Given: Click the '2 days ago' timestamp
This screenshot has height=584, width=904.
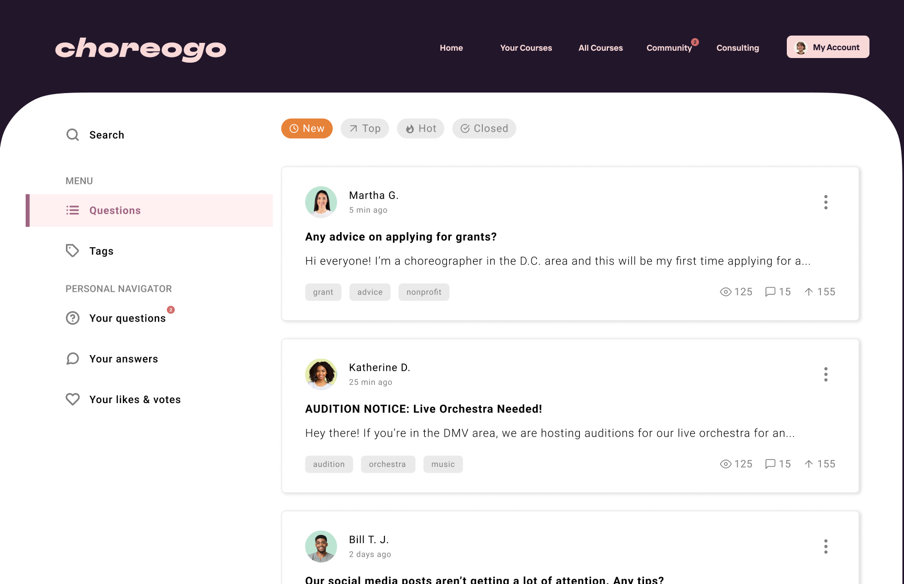Looking at the screenshot, I should (370, 554).
